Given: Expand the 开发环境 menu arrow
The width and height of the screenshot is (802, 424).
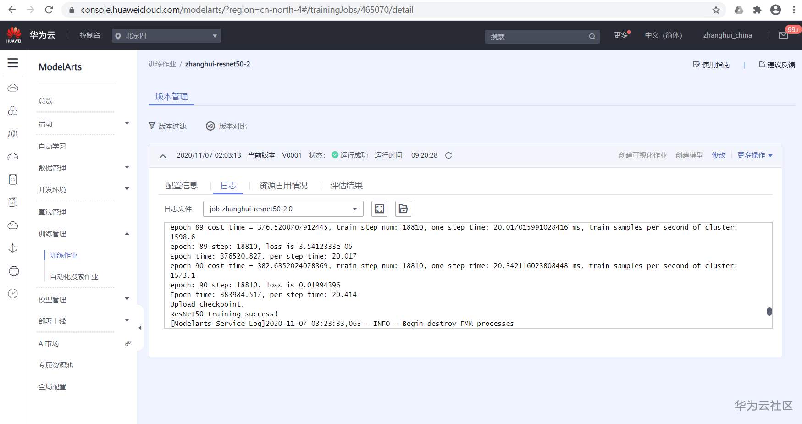Looking at the screenshot, I should click(x=127, y=189).
